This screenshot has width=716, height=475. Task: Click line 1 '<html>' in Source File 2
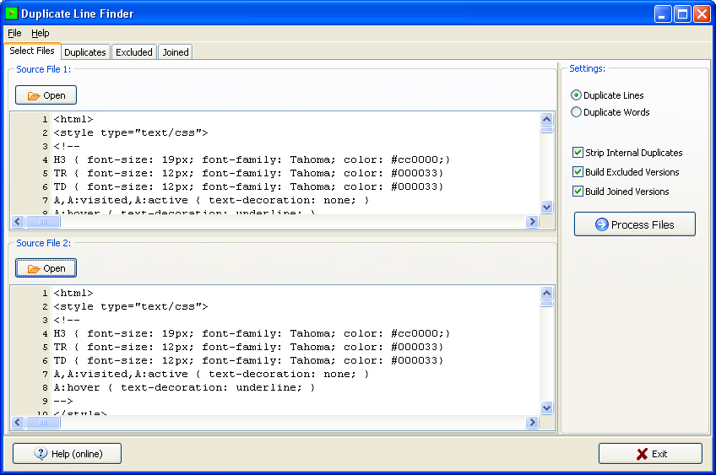coord(73,293)
